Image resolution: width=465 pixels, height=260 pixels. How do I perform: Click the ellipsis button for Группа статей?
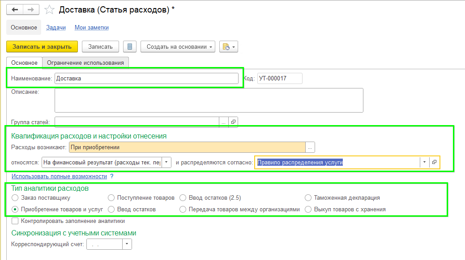point(224,122)
